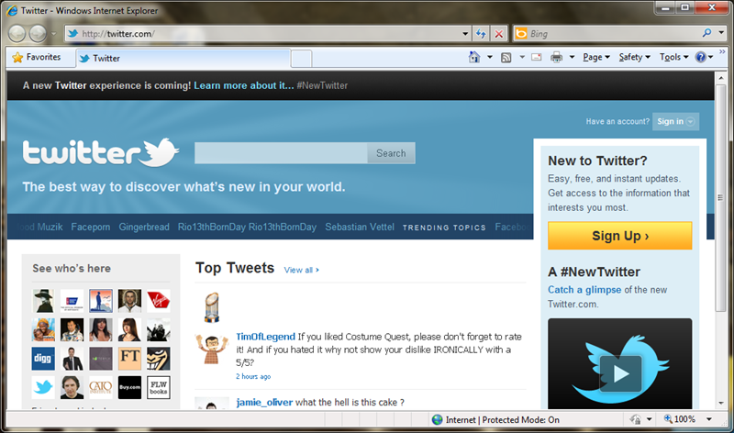The image size is (734, 433).
Task: Open the Buy.com profile thumbnail
Action: click(129, 388)
